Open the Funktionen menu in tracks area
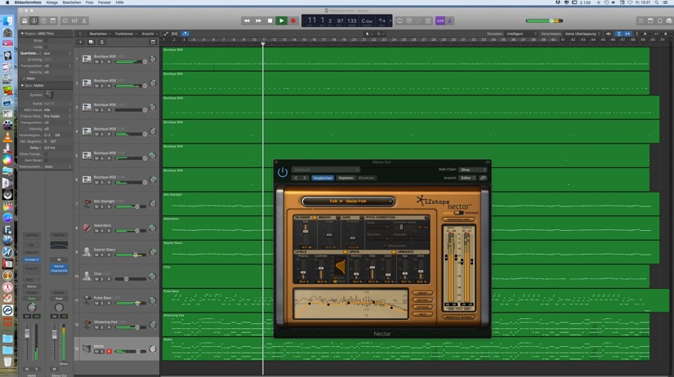The height and width of the screenshot is (377, 674). (x=126, y=33)
